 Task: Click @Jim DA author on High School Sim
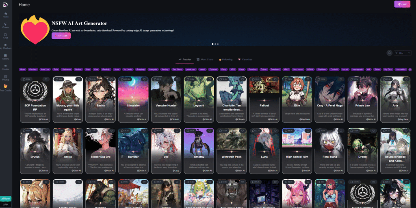click(x=306, y=171)
